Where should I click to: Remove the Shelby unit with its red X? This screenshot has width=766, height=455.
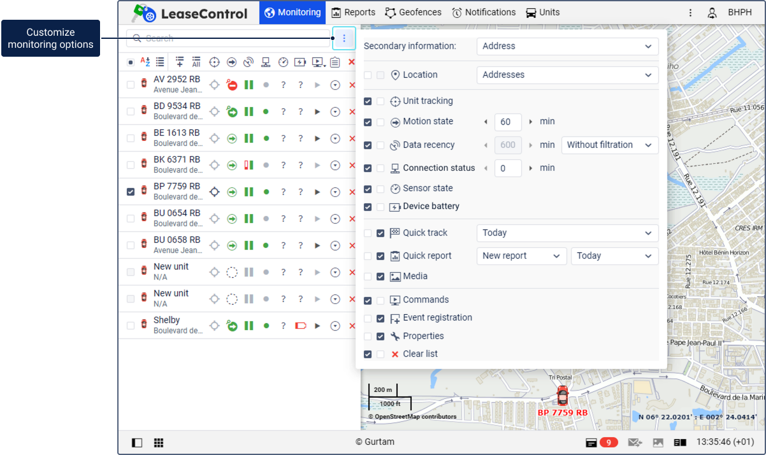coord(352,326)
